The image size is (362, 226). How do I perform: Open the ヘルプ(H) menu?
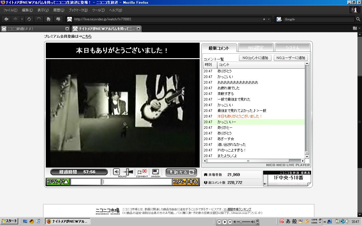point(115,10)
